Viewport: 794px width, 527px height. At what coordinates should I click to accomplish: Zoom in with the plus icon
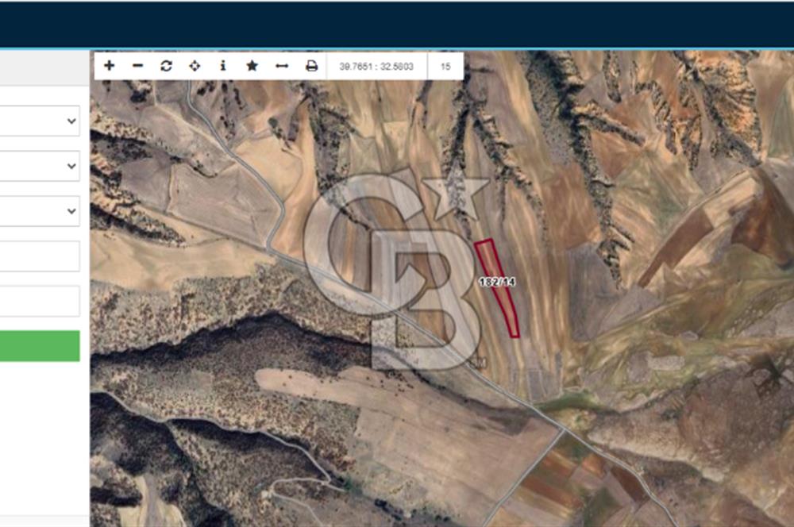pos(110,66)
